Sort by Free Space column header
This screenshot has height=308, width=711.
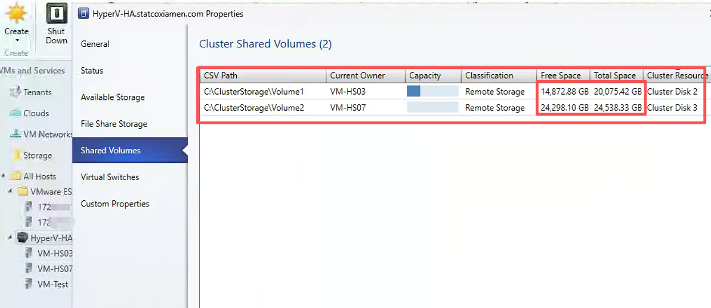(563, 75)
